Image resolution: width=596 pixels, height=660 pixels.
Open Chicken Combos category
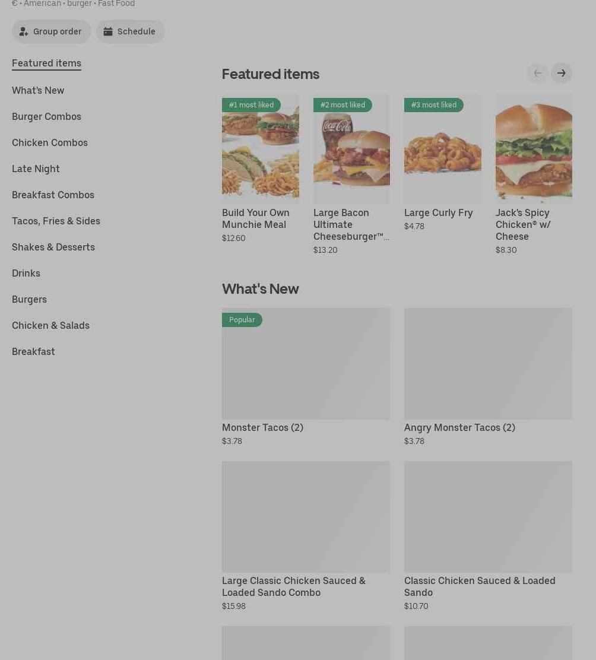(x=50, y=142)
